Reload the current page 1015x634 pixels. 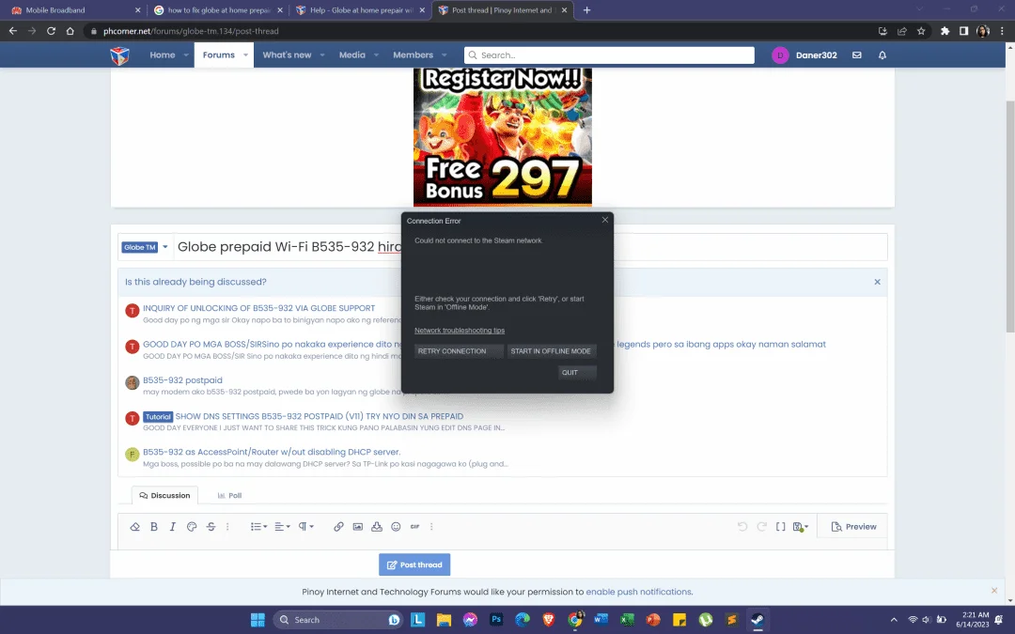coord(51,30)
